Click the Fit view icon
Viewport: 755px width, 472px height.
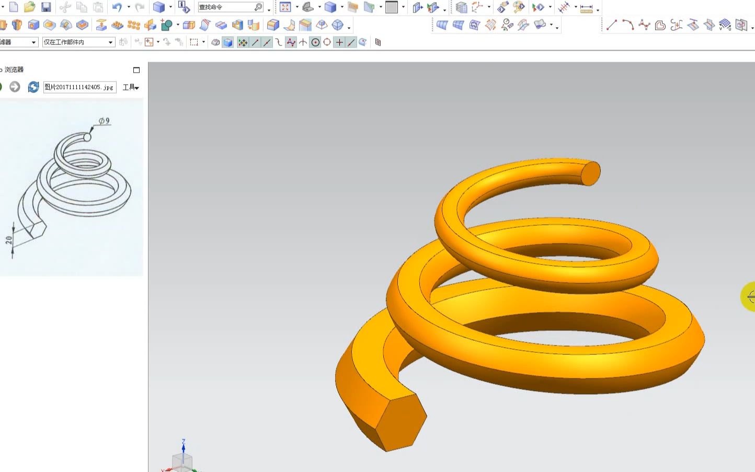point(285,7)
